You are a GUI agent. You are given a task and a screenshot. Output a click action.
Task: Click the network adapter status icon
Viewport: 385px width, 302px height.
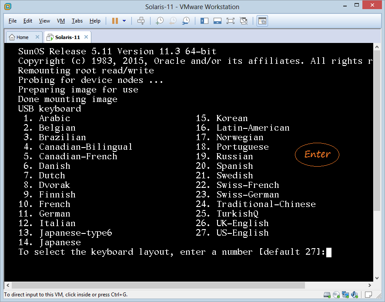pyautogui.click(x=345, y=295)
